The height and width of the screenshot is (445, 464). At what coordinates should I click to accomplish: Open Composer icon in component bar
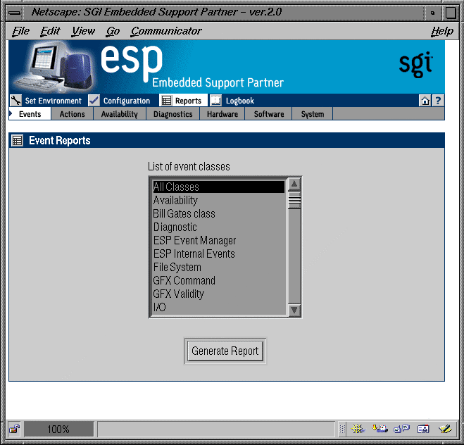[445, 428]
